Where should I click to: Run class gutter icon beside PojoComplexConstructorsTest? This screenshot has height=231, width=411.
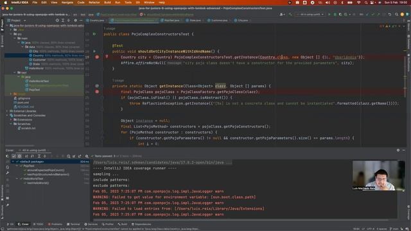[94, 34]
